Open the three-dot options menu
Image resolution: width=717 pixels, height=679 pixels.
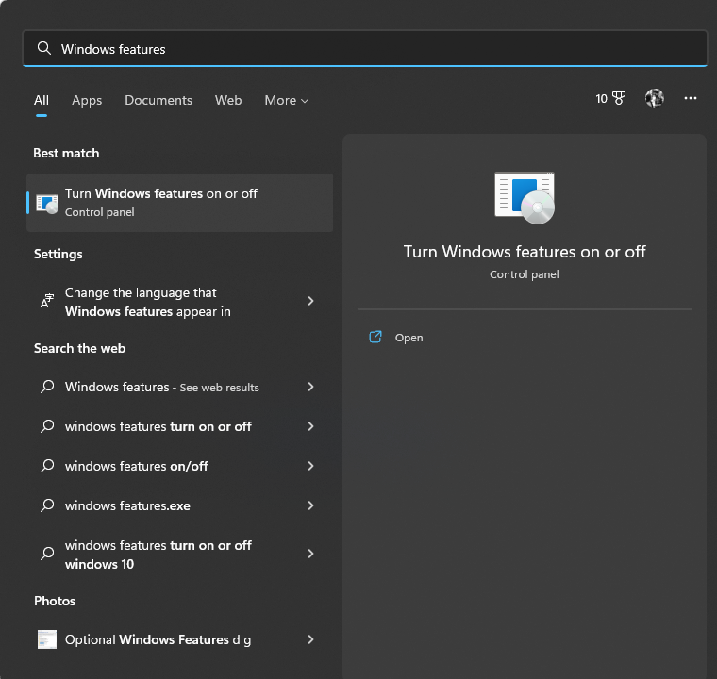coord(691,98)
